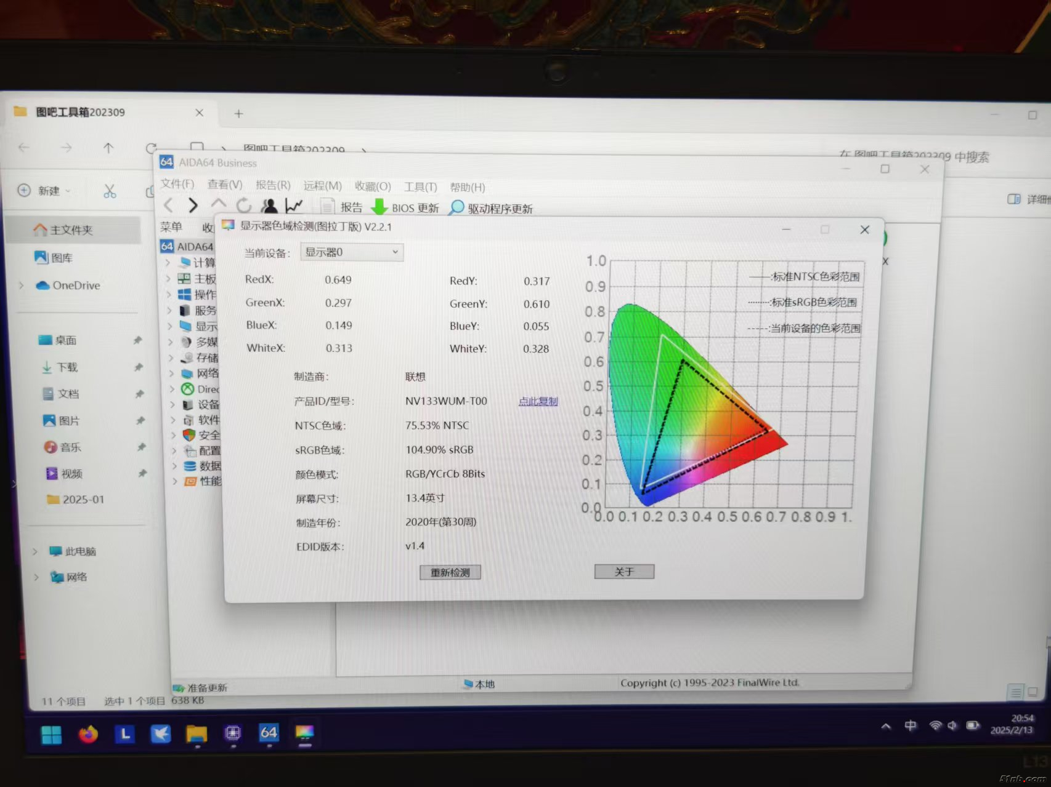Switch to the 菜单 tab in AIDA64

point(171,226)
